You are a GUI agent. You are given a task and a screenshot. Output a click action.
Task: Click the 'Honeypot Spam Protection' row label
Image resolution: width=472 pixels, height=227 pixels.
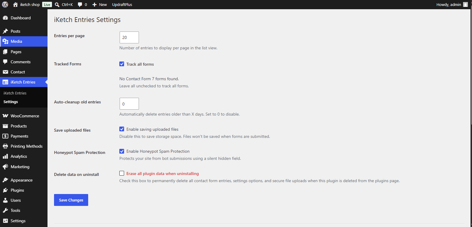[80, 152]
